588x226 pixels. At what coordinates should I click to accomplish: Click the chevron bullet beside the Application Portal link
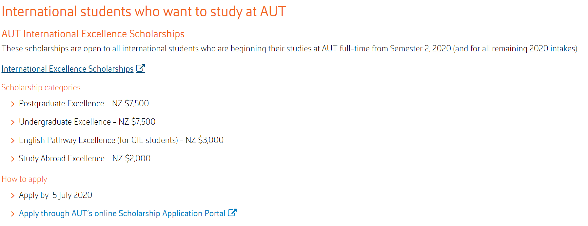[13, 214]
